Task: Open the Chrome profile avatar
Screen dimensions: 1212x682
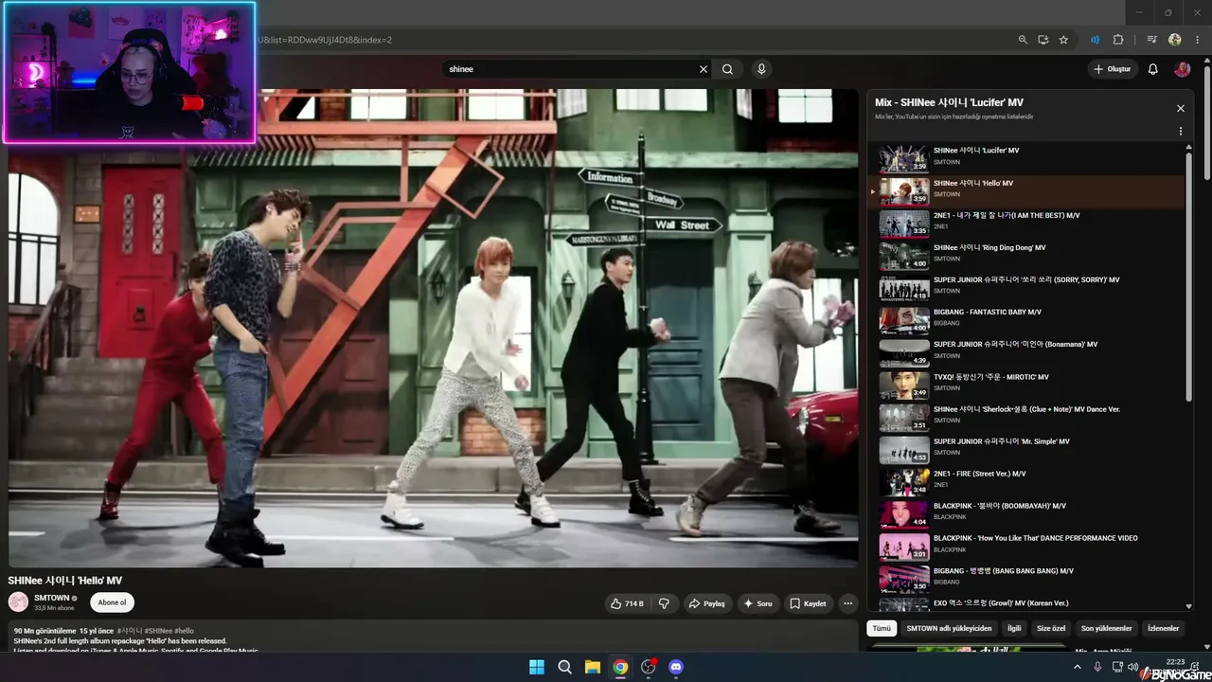Action: [x=1175, y=40]
